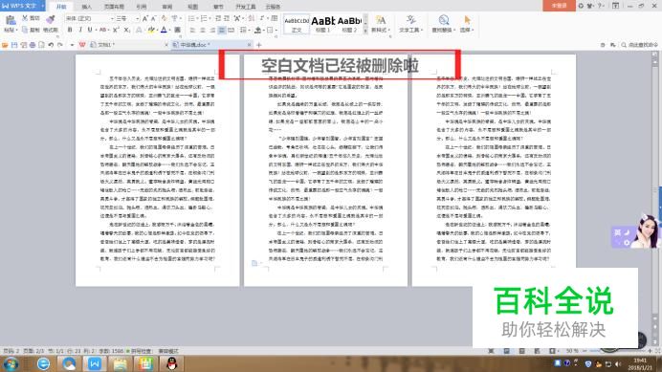Expand the font color dropdown arrow
Screen dimensions: 662x372
pyautogui.click(x=169, y=31)
